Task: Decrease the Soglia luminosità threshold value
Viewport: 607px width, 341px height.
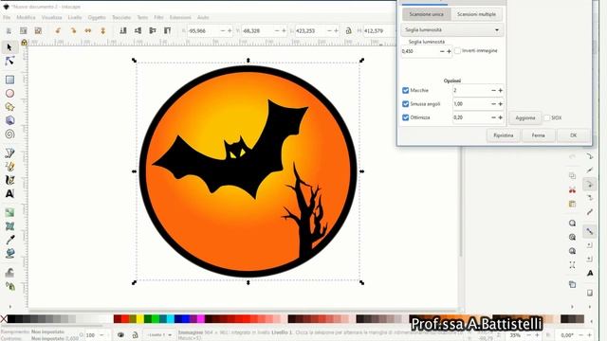Action: (x=442, y=51)
